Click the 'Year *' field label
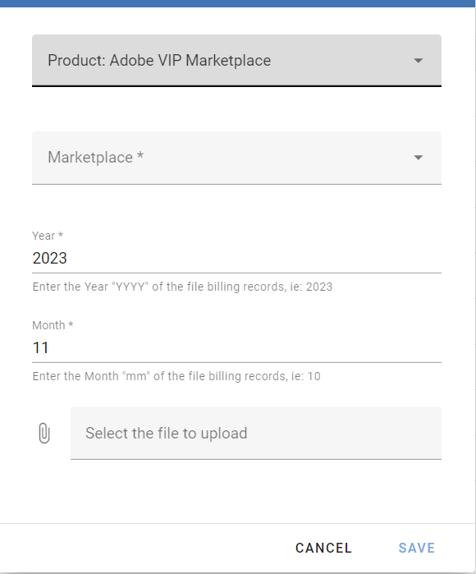Viewport: 476px width, 574px height. pos(48,236)
